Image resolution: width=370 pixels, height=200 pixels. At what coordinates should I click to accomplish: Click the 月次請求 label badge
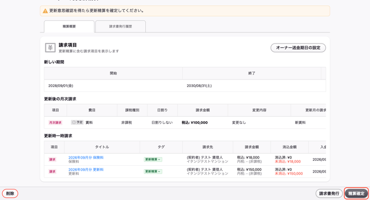pos(55,122)
